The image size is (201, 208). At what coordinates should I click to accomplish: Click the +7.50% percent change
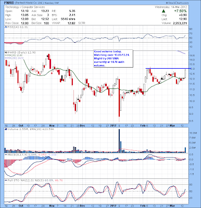click(181, 11)
